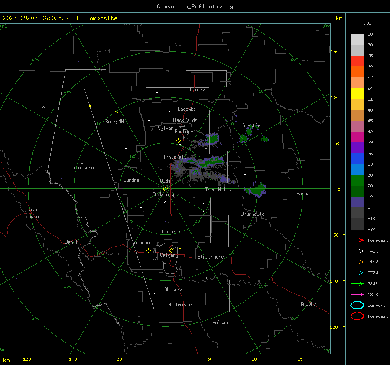Click the asterisk marker above Limestone
390x365 pixels.
pyautogui.click(x=82, y=164)
